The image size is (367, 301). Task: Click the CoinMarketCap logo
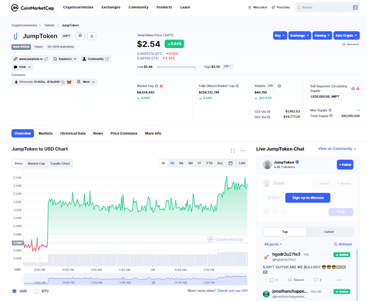[x=32, y=8]
